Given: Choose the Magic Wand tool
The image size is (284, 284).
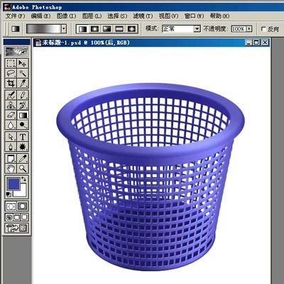Looking at the screenshot, I should click(23, 73).
